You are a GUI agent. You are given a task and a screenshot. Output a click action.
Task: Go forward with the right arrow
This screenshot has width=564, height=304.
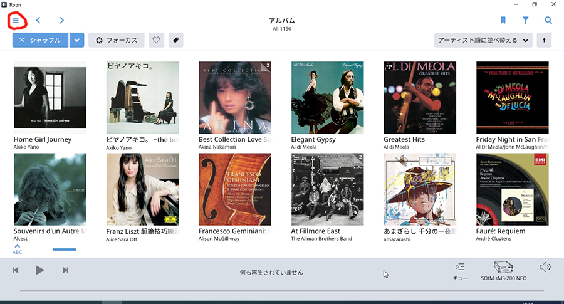61,20
